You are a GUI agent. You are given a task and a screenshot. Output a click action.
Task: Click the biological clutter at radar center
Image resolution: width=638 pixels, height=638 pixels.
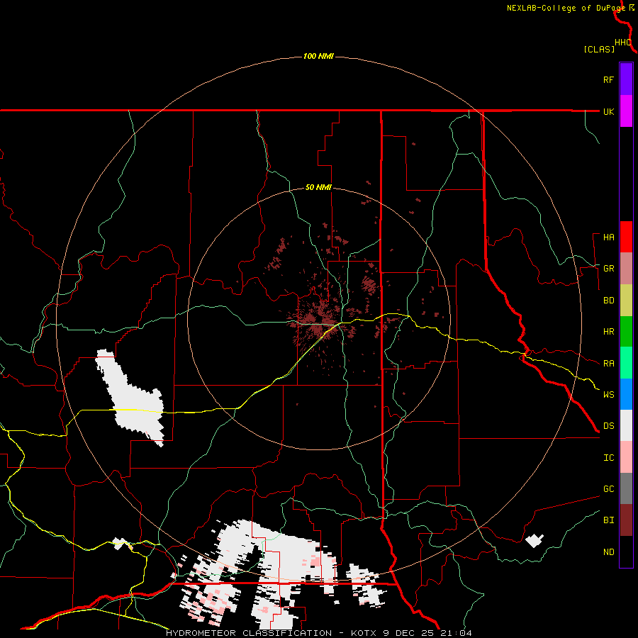(x=320, y=321)
